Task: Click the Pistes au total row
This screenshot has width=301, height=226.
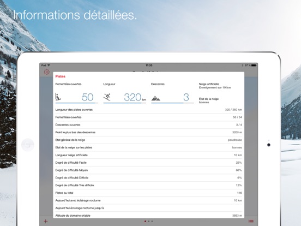Action: pyautogui.click(x=148, y=193)
